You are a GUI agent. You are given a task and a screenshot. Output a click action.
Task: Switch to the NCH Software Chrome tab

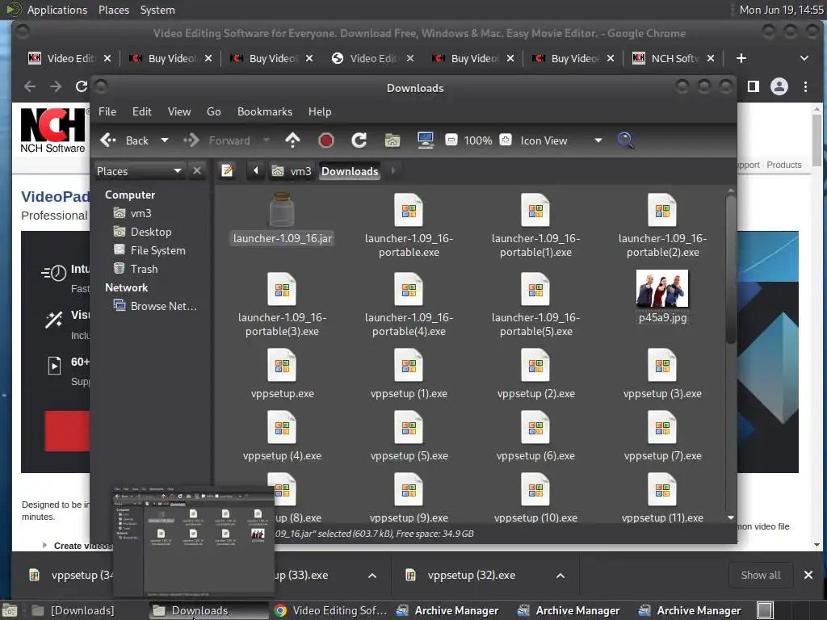673,58
